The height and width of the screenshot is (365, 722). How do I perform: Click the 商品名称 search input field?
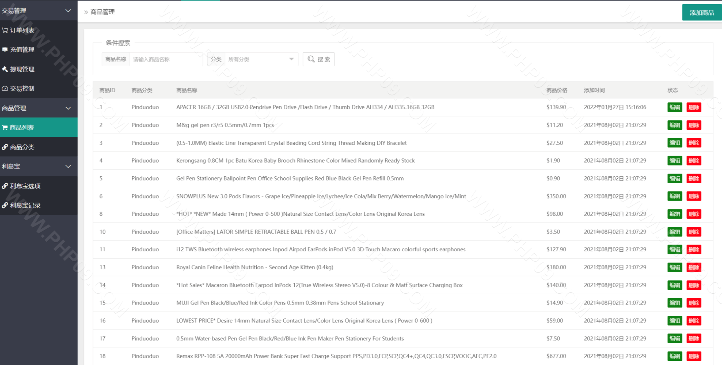pyautogui.click(x=166, y=59)
